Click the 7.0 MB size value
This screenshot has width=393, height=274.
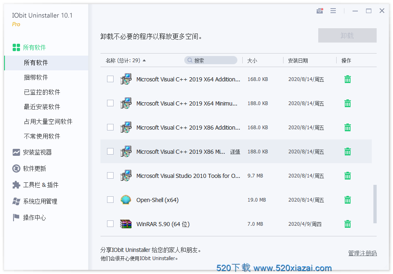255,224
